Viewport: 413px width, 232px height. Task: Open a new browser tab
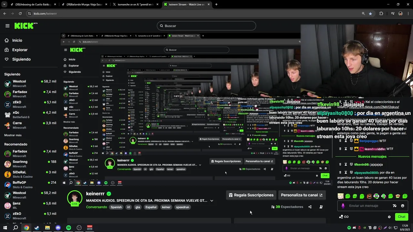click(216, 5)
